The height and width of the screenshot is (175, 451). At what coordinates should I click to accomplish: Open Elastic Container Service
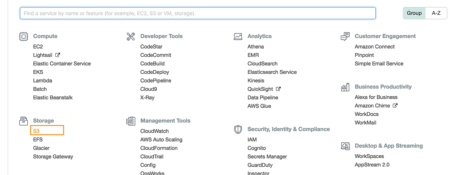coord(62,64)
